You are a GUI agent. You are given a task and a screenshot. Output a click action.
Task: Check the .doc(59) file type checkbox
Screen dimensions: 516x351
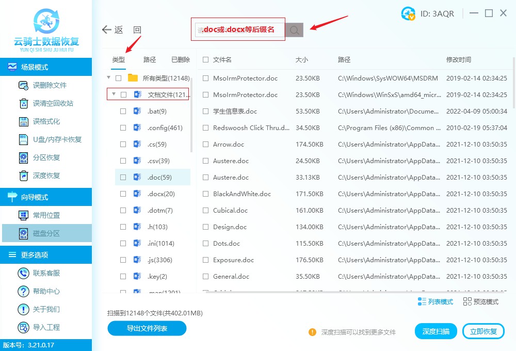point(122,177)
